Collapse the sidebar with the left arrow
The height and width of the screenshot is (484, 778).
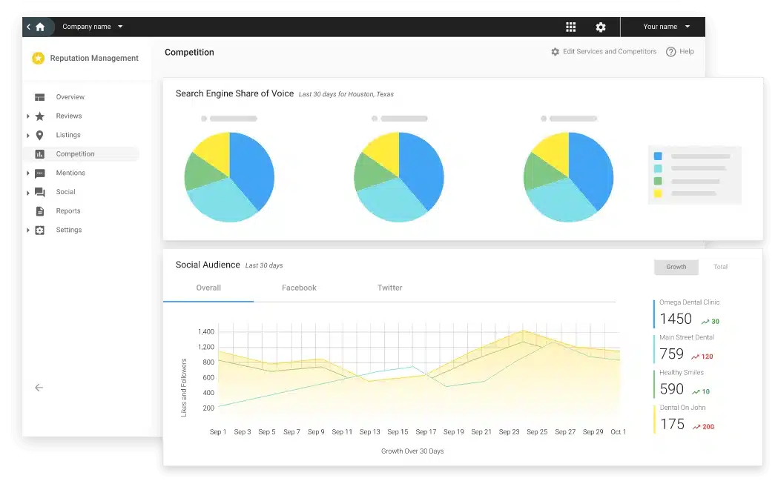point(38,387)
